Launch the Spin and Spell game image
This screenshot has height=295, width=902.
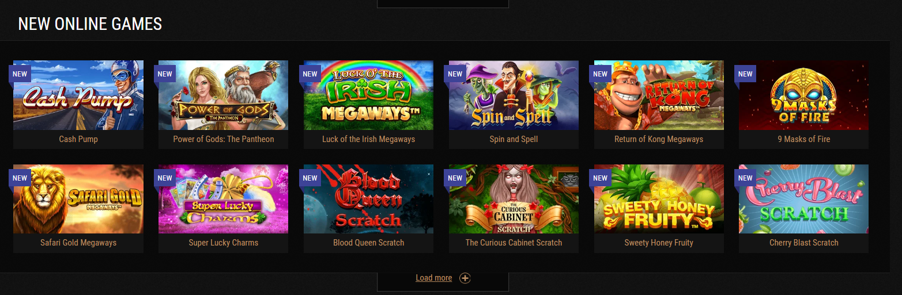(514, 95)
